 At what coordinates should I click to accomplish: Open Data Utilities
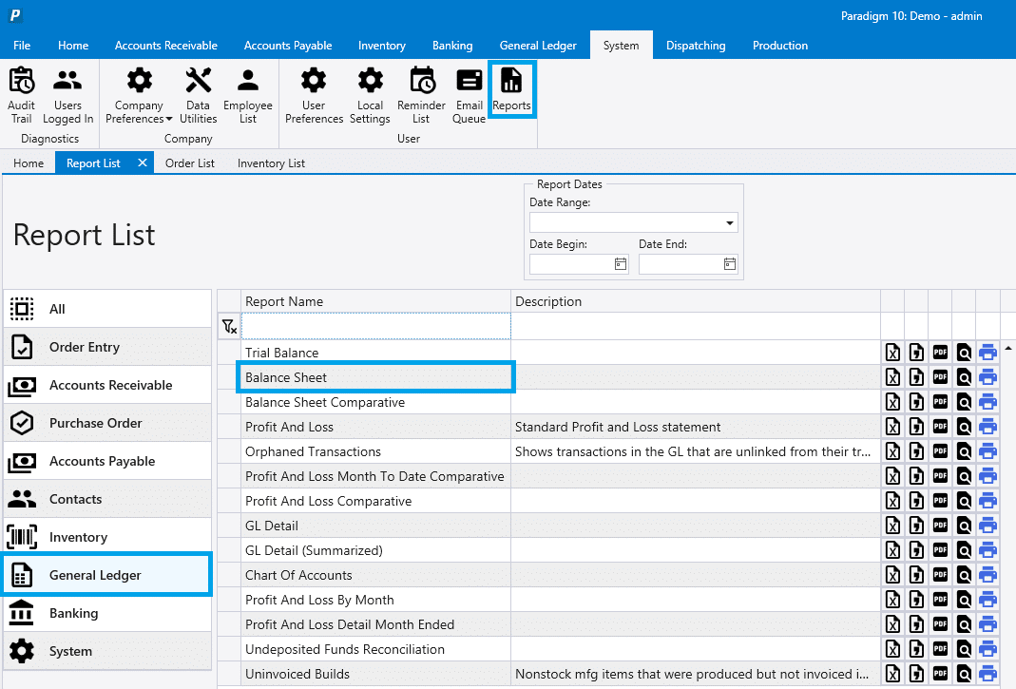coord(198,92)
